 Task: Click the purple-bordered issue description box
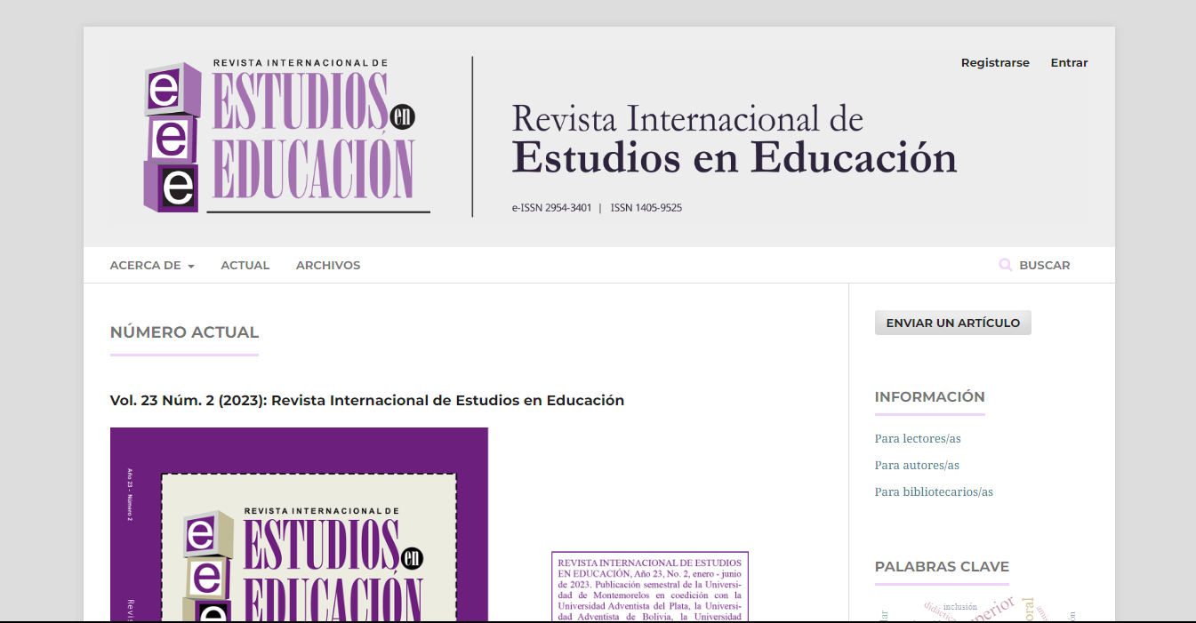click(649, 587)
